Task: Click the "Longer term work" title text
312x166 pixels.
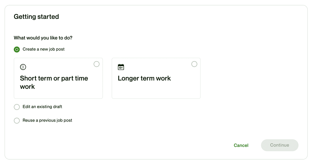Action: tap(144, 78)
